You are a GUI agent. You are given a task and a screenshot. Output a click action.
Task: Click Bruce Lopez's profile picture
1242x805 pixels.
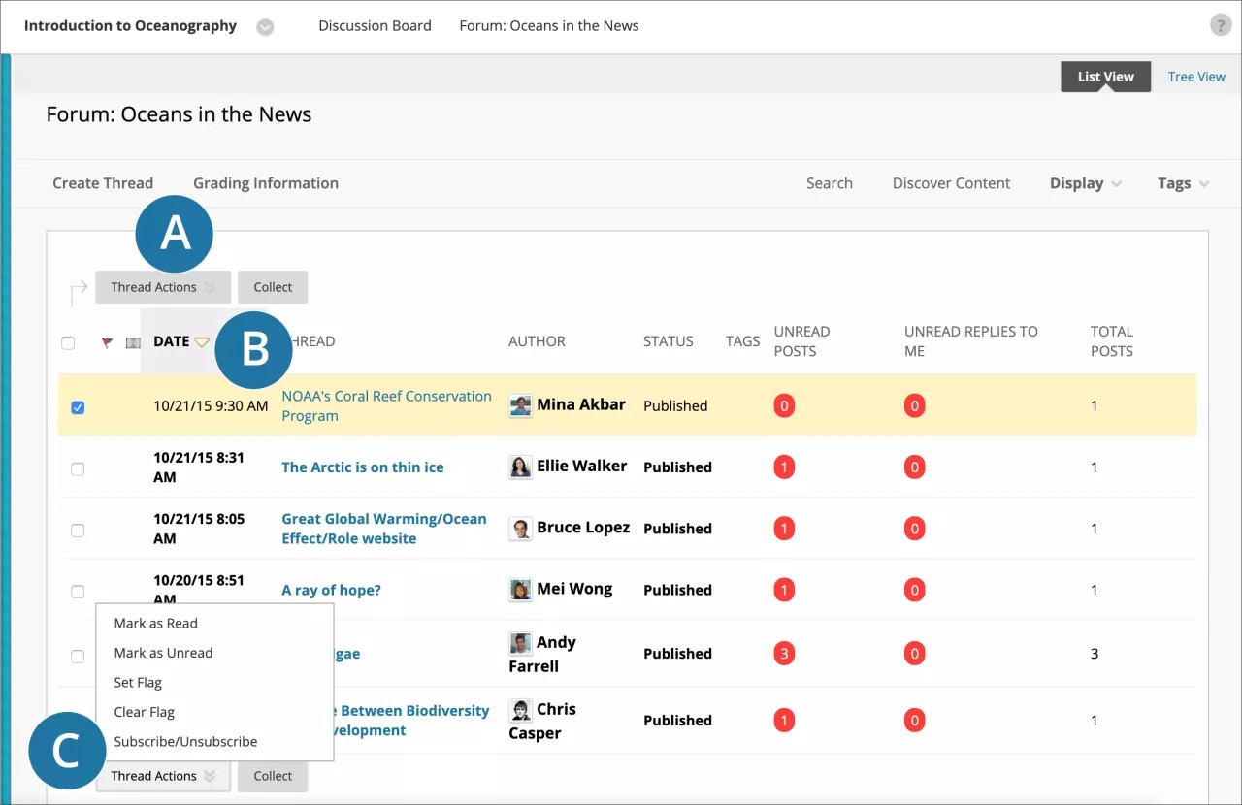520,528
